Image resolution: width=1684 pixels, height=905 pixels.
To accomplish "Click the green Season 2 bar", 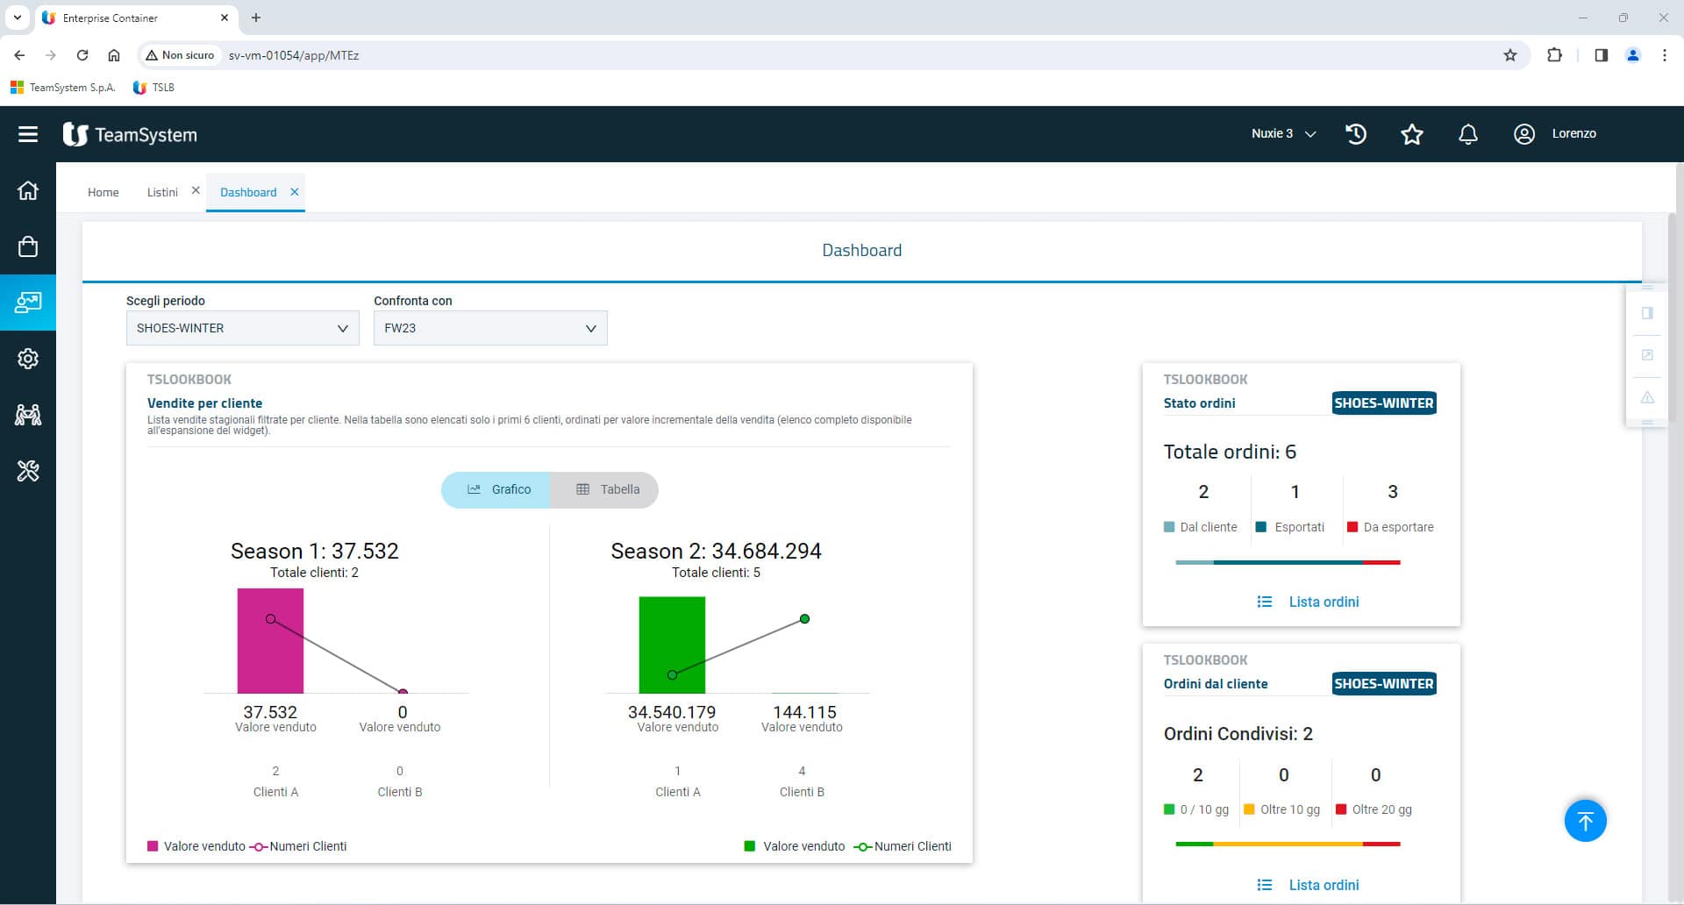I will pyautogui.click(x=672, y=645).
